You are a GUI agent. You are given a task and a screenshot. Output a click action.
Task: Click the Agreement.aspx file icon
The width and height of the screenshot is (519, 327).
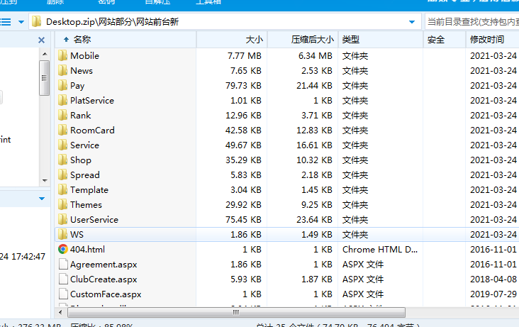click(62, 264)
